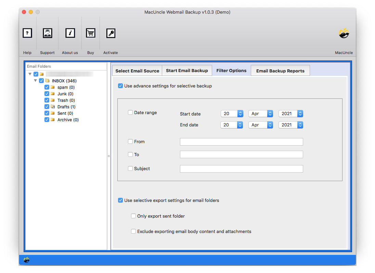
Task: Click the Start Email Backup tab button
Action: click(187, 70)
